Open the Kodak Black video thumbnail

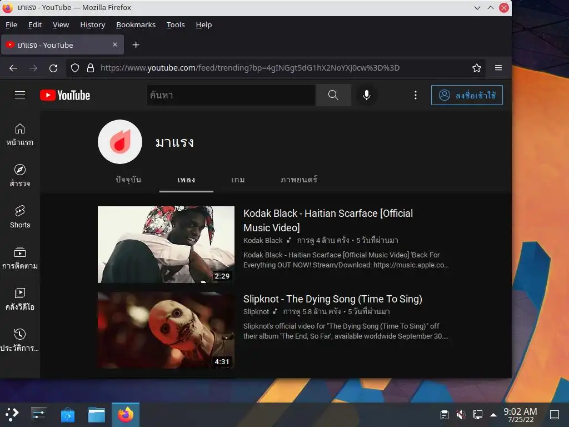point(166,245)
